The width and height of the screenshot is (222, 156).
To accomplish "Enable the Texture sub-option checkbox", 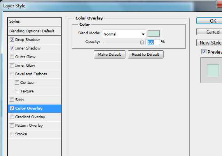I will tap(17, 91).
